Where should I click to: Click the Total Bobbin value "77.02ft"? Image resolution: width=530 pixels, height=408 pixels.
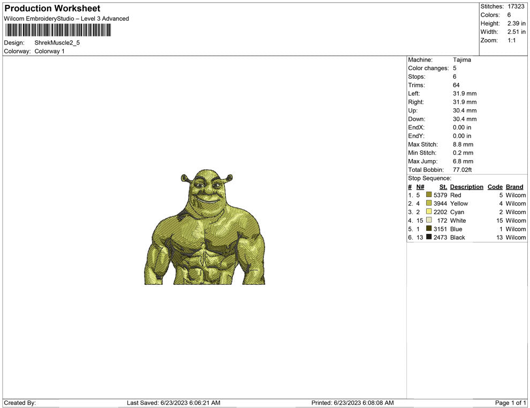(462, 170)
